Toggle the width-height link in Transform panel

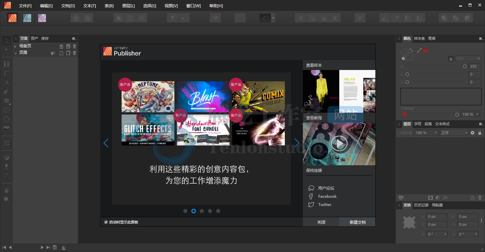pos(481,220)
